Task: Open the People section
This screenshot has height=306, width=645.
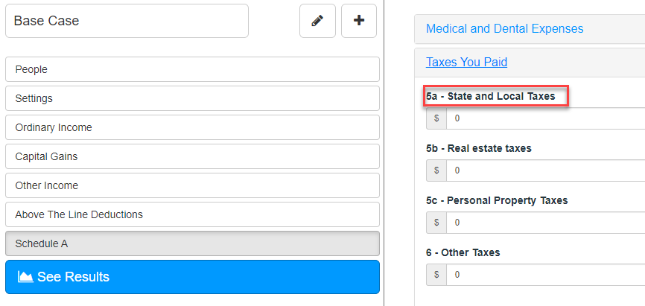Action: pos(192,69)
